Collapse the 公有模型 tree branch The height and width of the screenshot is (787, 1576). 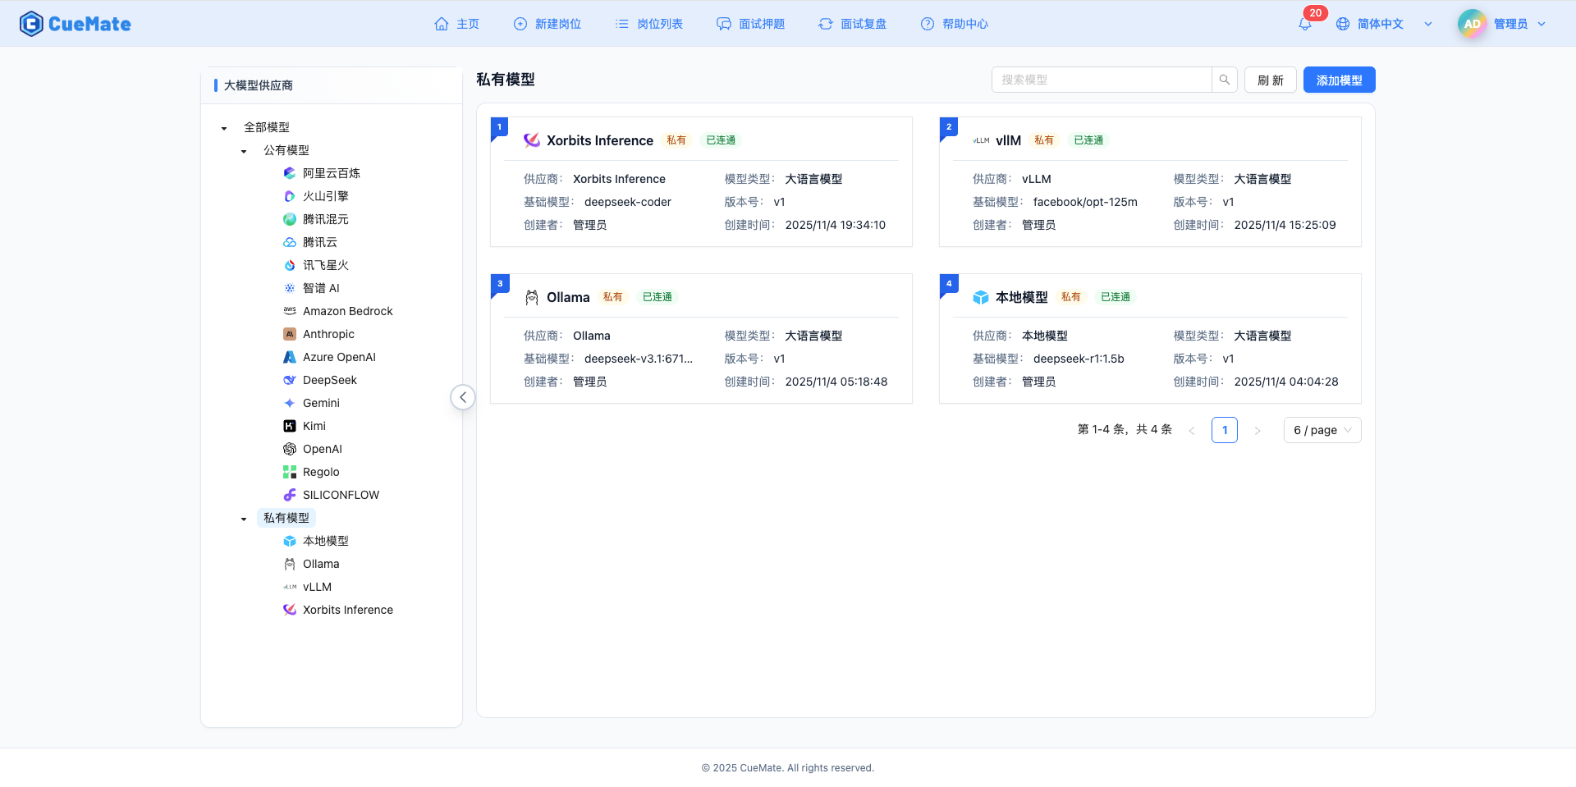tap(243, 151)
